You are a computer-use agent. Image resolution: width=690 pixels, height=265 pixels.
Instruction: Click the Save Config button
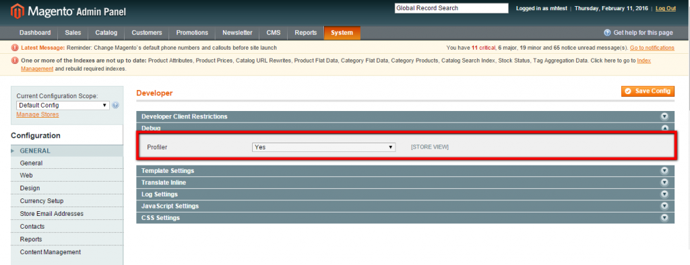[x=648, y=91]
